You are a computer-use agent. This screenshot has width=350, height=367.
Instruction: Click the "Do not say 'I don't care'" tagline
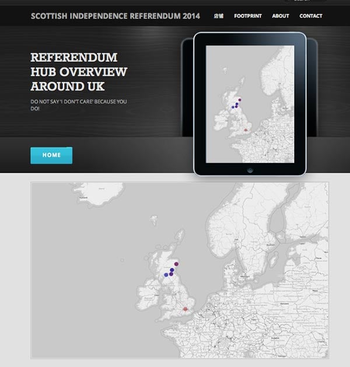pos(79,105)
